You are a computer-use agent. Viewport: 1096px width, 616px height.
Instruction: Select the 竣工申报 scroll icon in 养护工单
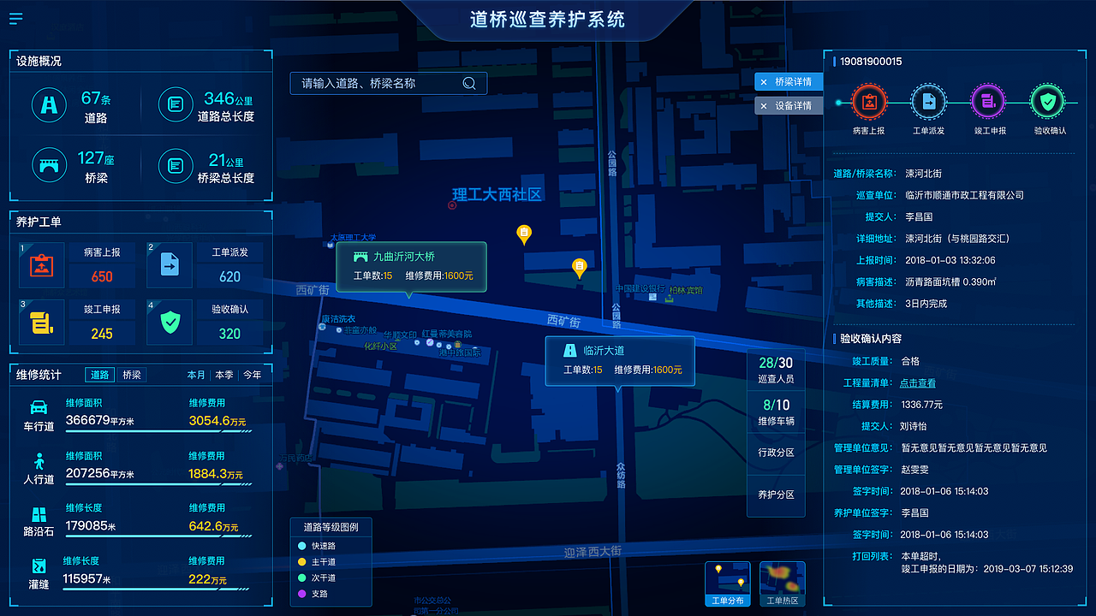coord(41,322)
